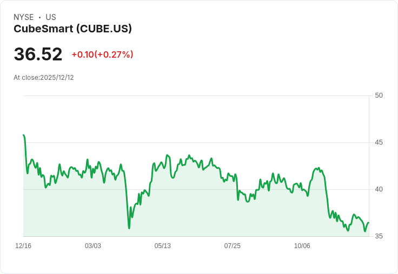Click the 35 y-axis label
This screenshot has width=398, height=274.
coord(379,236)
